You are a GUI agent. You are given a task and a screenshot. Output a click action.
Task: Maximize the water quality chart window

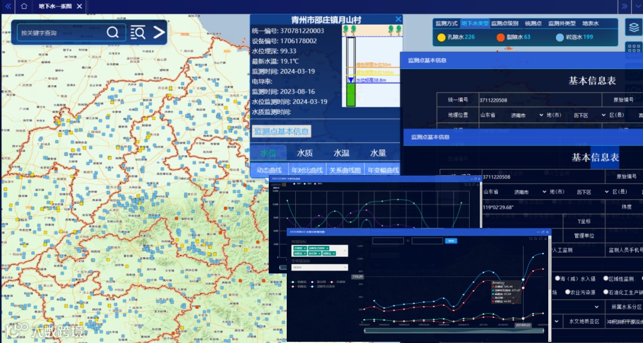pos(542,232)
